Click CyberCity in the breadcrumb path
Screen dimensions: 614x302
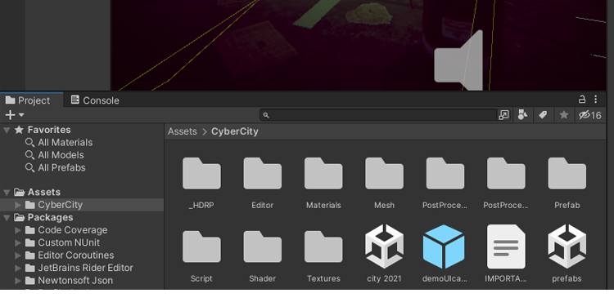point(235,131)
